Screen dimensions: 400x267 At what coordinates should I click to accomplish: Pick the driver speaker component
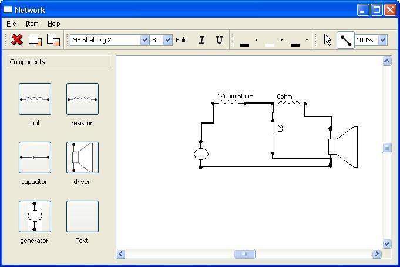[x=82, y=158]
